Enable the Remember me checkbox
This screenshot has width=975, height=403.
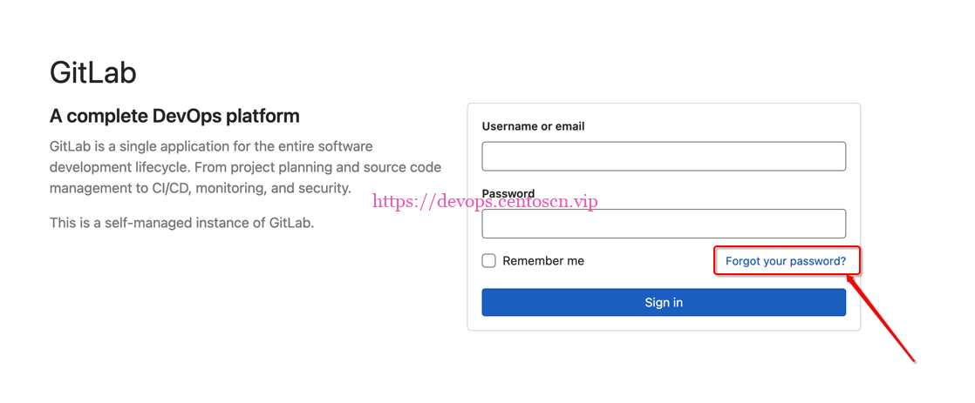coord(489,261)
